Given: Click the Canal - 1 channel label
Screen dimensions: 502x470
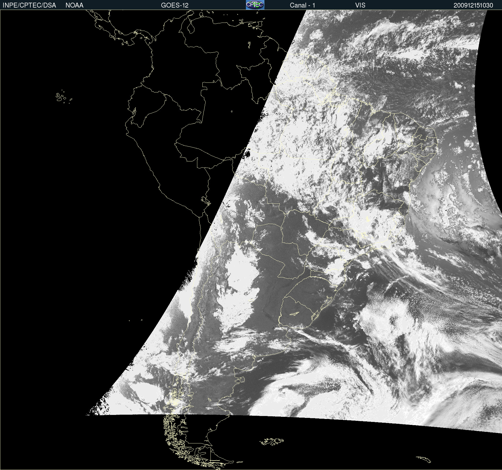Looking at the screenshot, I should coord(303,5).
